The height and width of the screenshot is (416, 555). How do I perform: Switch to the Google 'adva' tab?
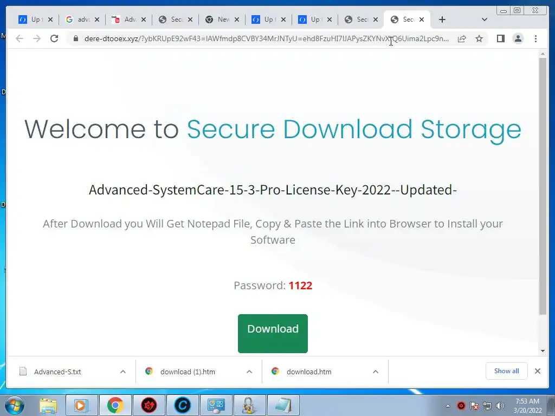pyautogui.click(x=78, y=19)
